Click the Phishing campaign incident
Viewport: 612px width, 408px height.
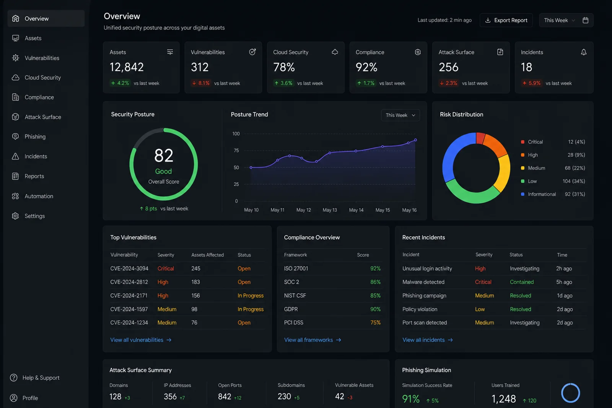coord(494,296)
